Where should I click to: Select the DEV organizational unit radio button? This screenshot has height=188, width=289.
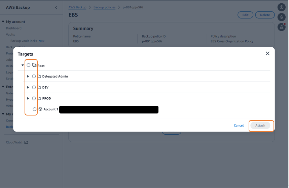[34, 87]
